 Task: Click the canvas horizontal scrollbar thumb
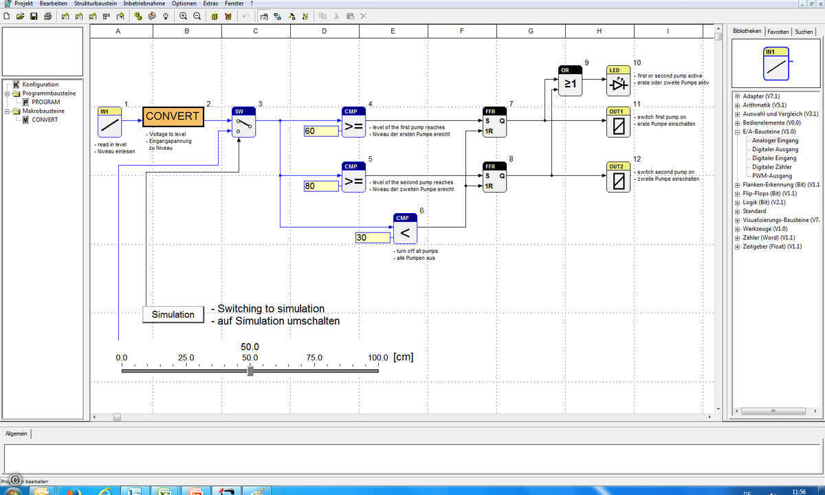117,417
